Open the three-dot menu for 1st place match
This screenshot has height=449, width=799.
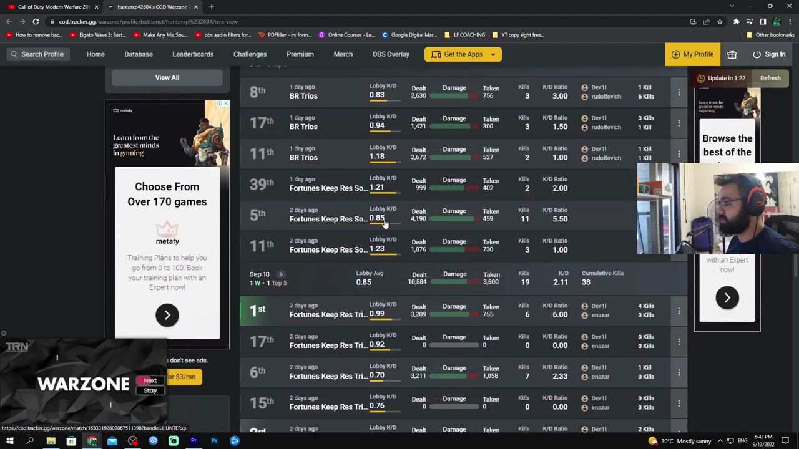pos(679,311)
